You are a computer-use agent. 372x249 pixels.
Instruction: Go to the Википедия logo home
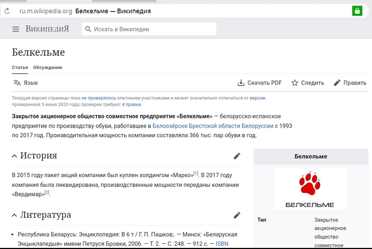tap(47, 29)
